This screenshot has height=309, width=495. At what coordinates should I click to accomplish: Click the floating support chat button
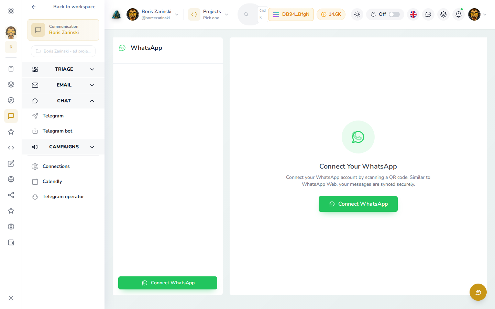(x=478, y=292)
